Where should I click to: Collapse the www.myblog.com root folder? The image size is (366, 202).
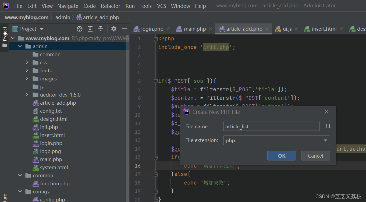13,38
